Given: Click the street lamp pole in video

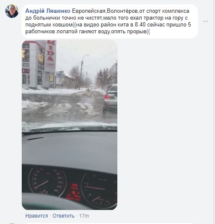Looking at the screenshot, I should click(81, 72).
